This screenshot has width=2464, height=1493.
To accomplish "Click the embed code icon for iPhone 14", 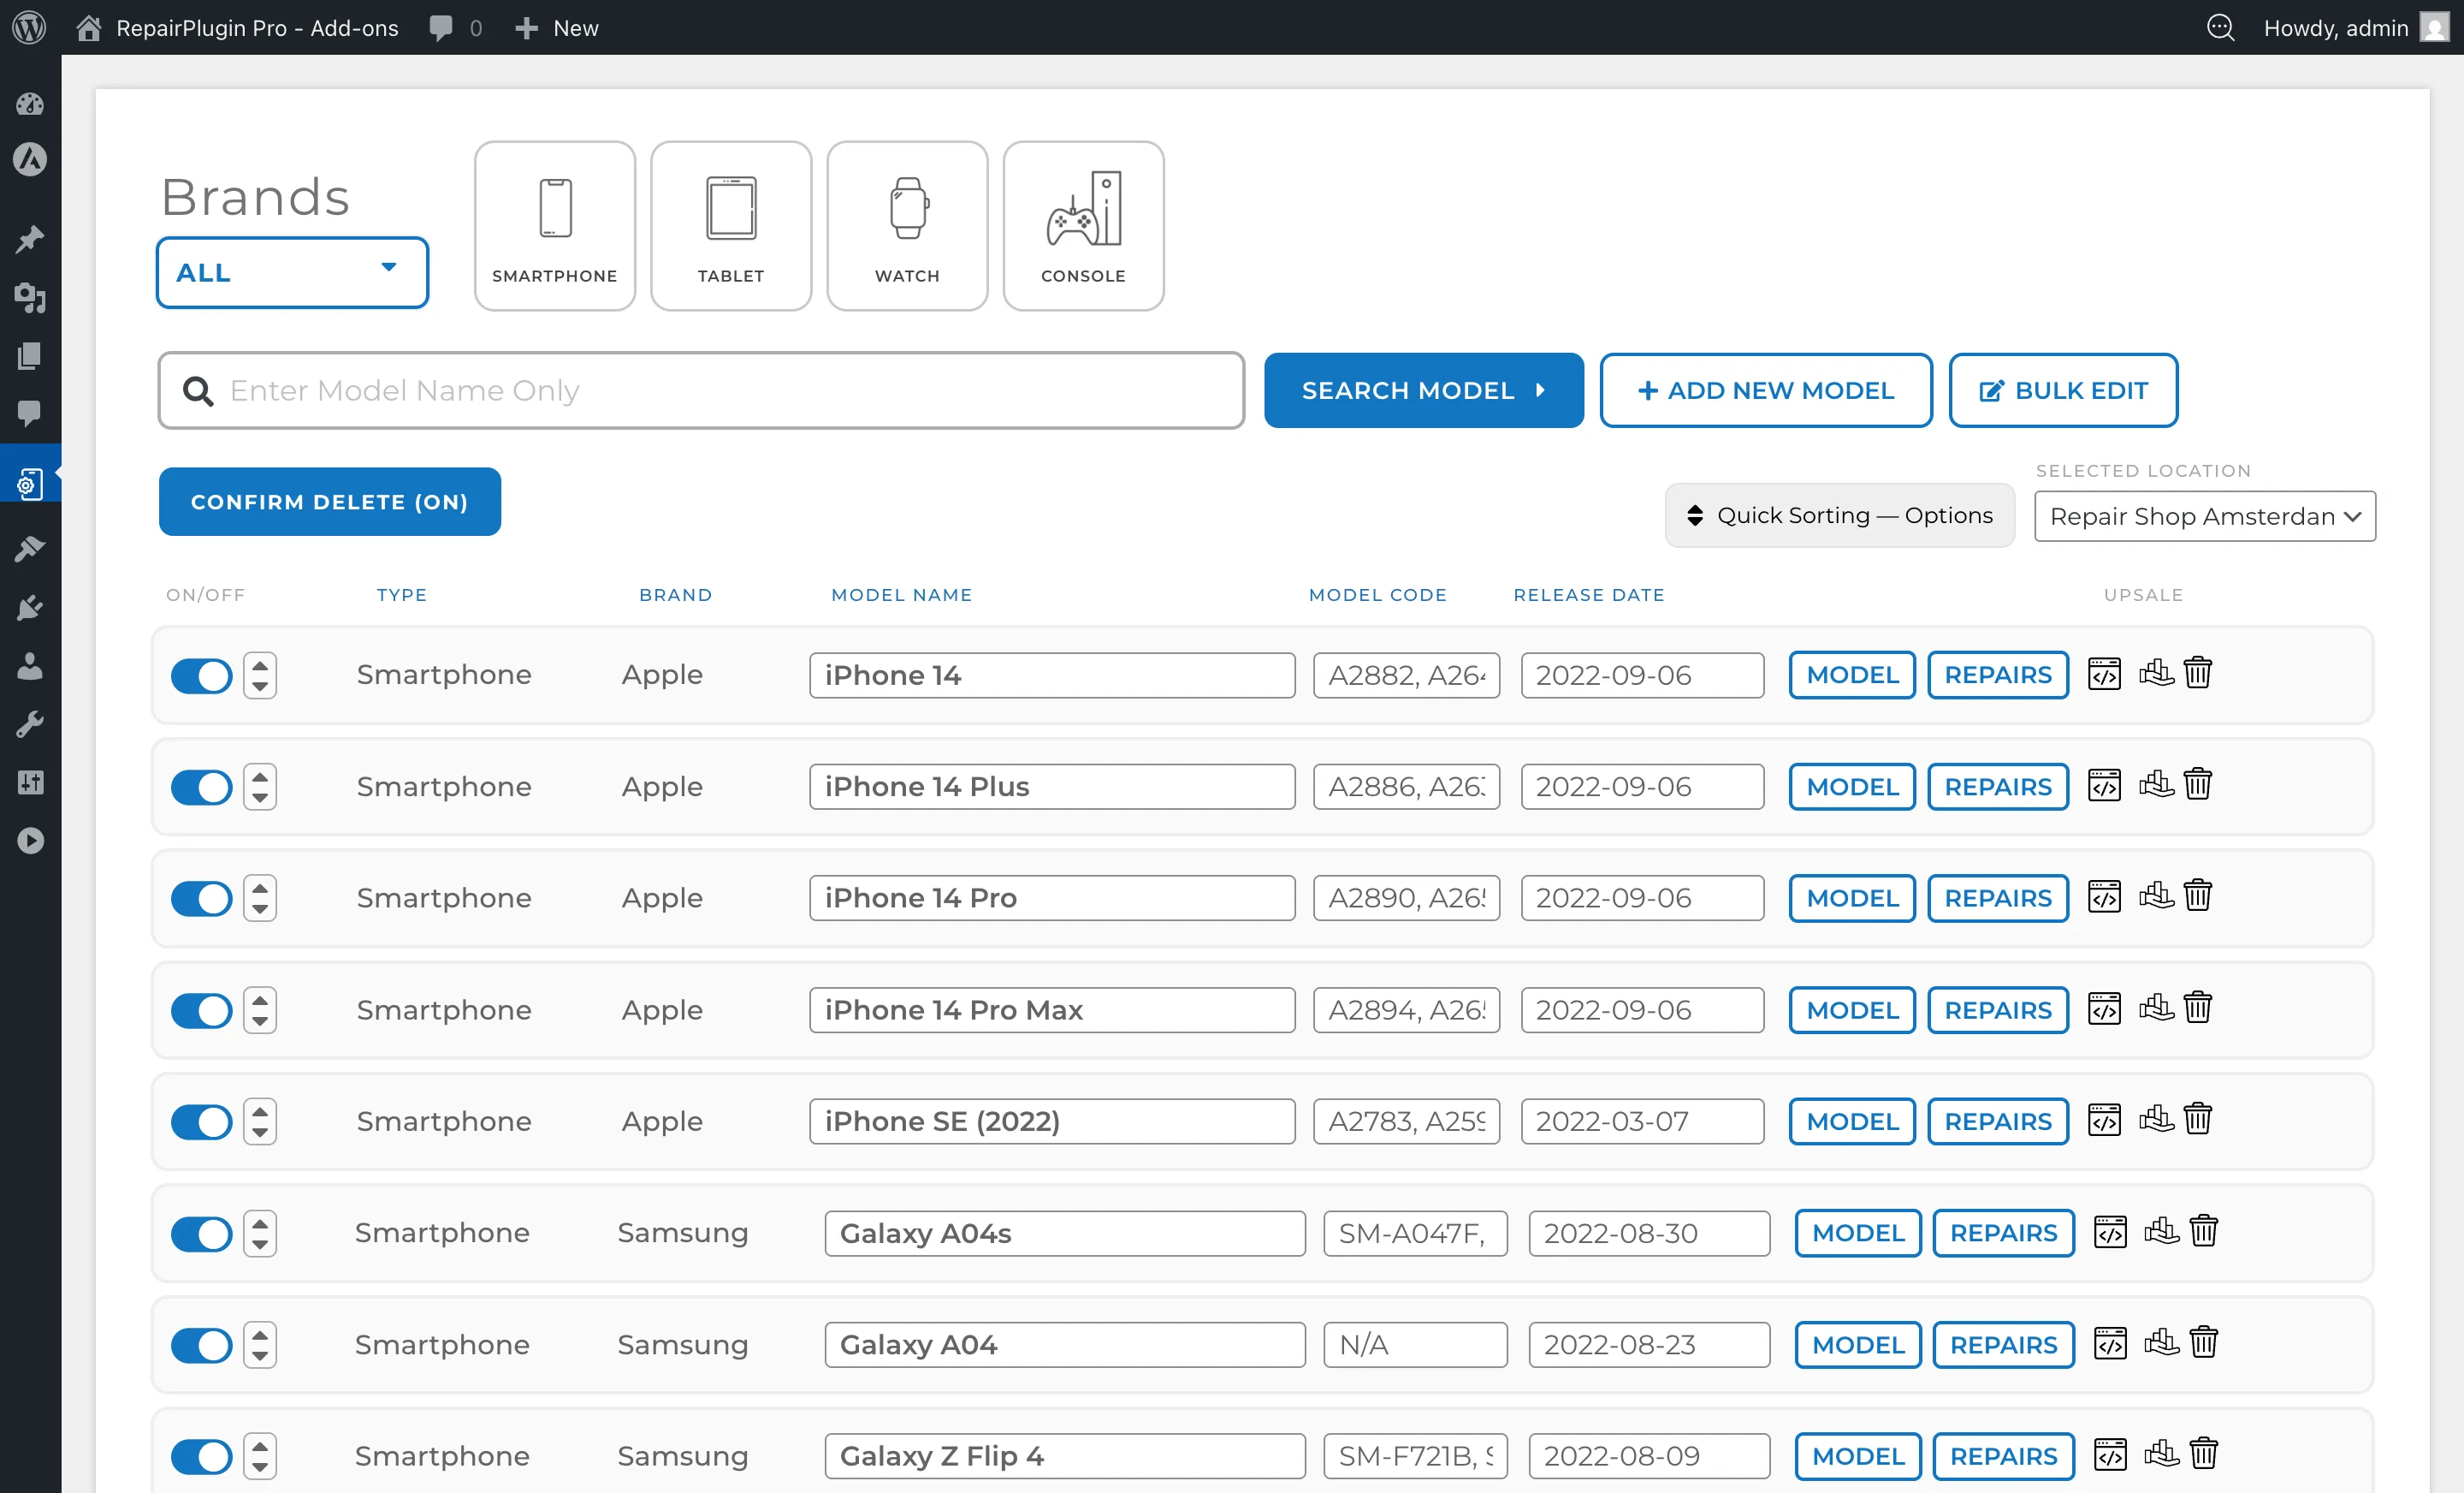I will tap(2104, 674).
